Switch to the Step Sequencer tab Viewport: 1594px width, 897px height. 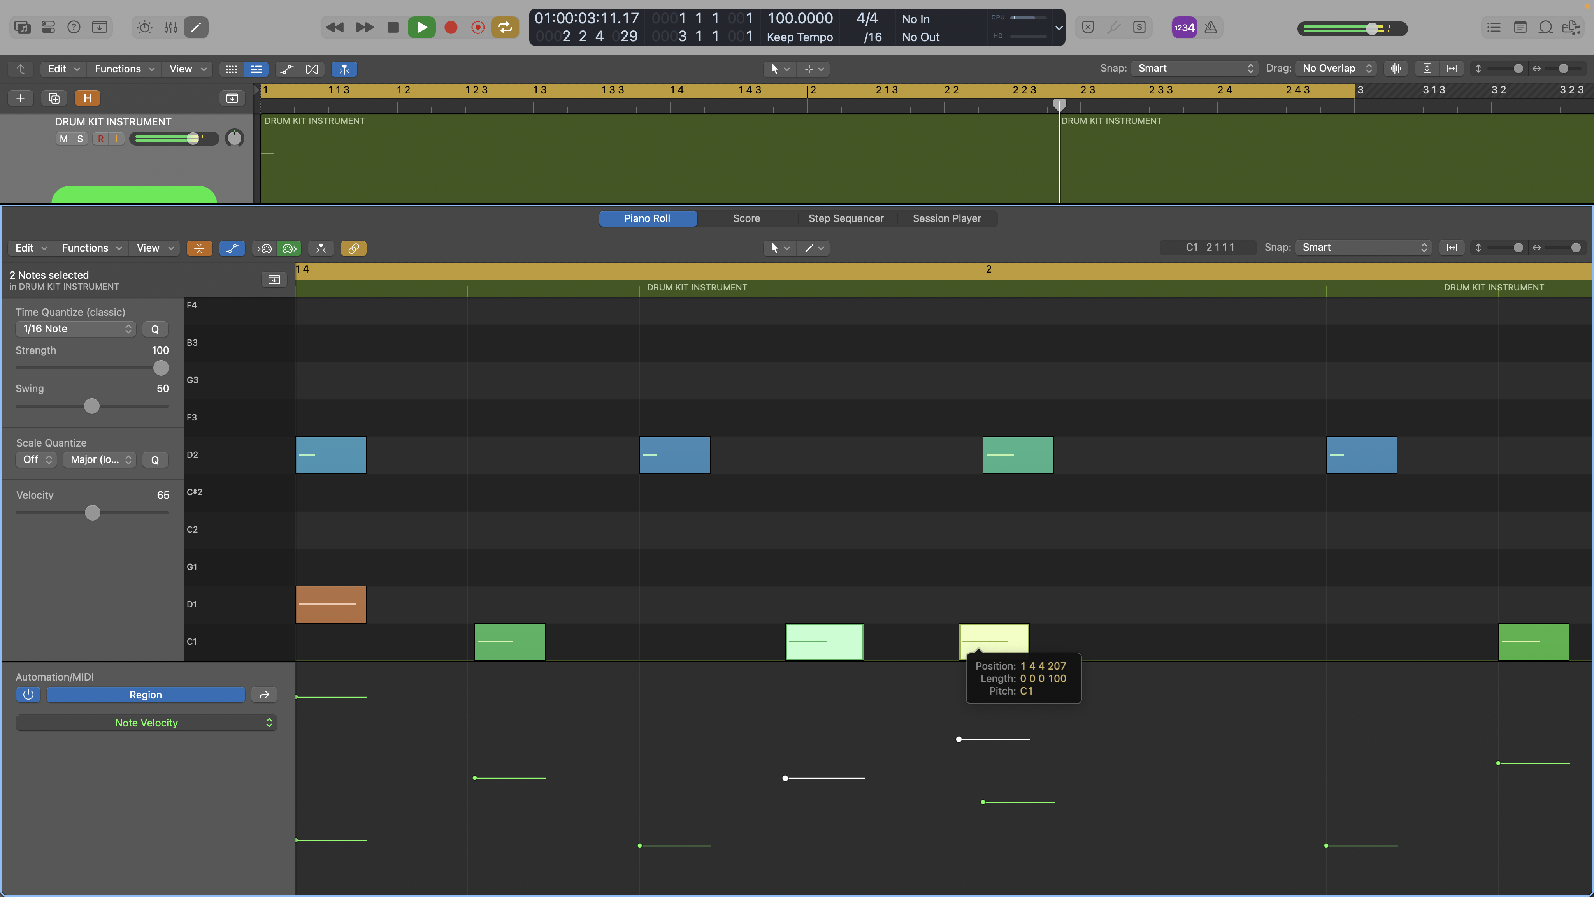tap(846, 218)
